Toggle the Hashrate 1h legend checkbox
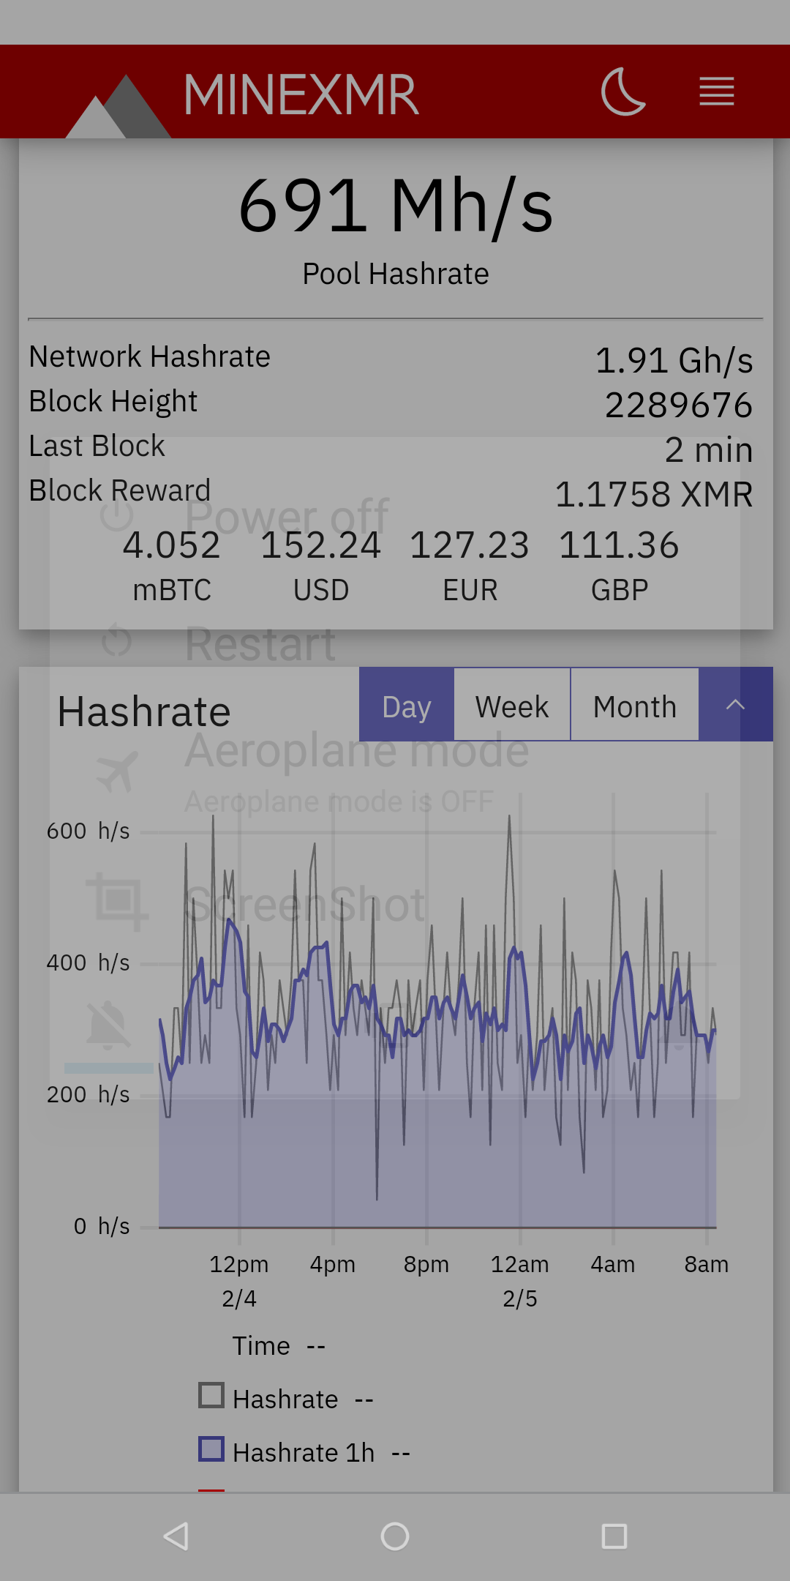This screenshot has height=1581, width=790. click(x=211, y=1449)
